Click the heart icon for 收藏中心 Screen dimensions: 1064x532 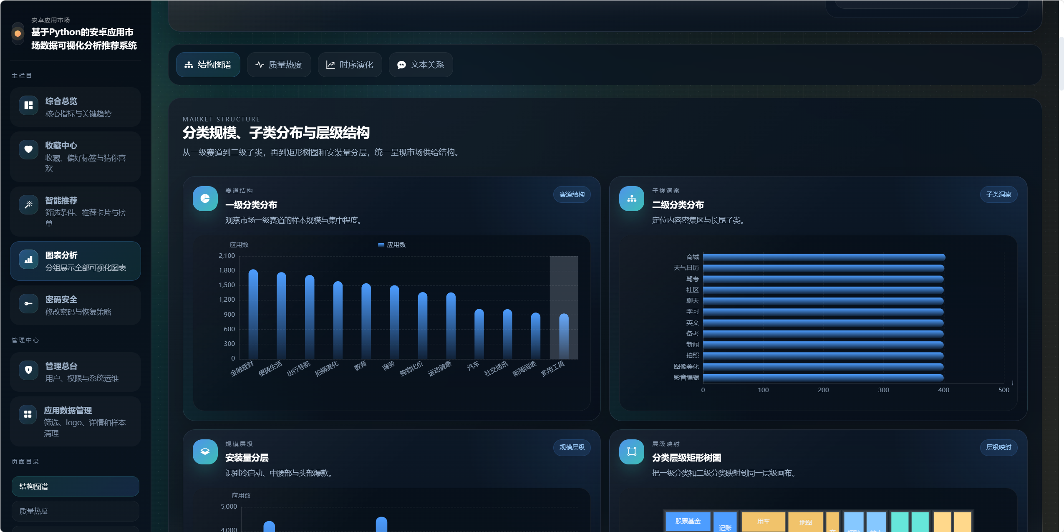tap(28, 149)
